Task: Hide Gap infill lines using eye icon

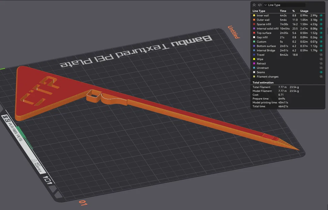Action: pos(321,37)
